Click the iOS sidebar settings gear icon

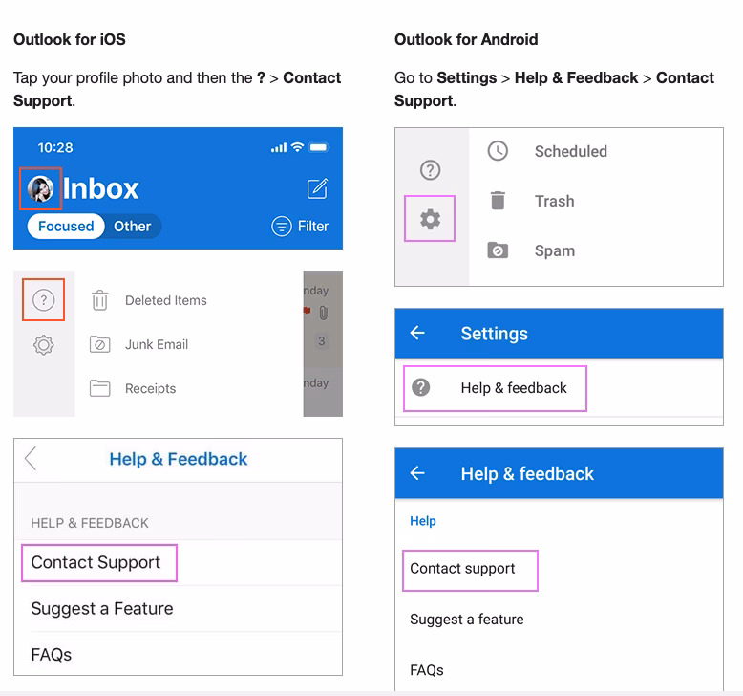pos(43,345)
